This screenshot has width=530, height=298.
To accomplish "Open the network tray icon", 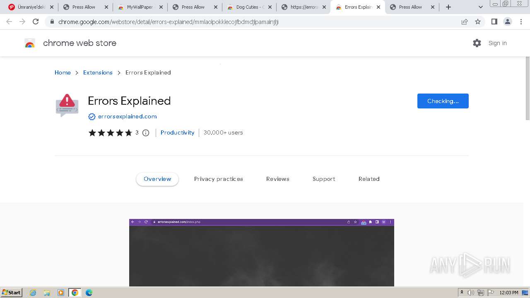I will (x=481, y=293).
